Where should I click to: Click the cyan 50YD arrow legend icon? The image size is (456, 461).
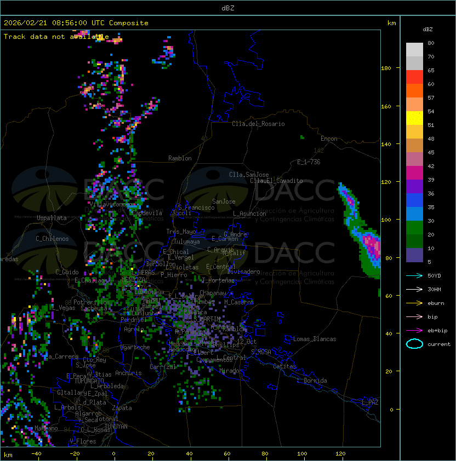pyautogui.click(x=414, y=275)
